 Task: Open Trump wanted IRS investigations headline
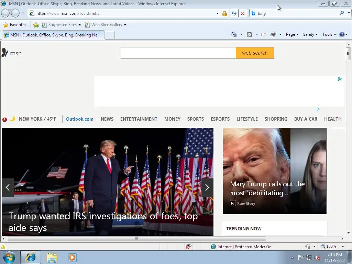pyautogui.click(x=103, y=222)
